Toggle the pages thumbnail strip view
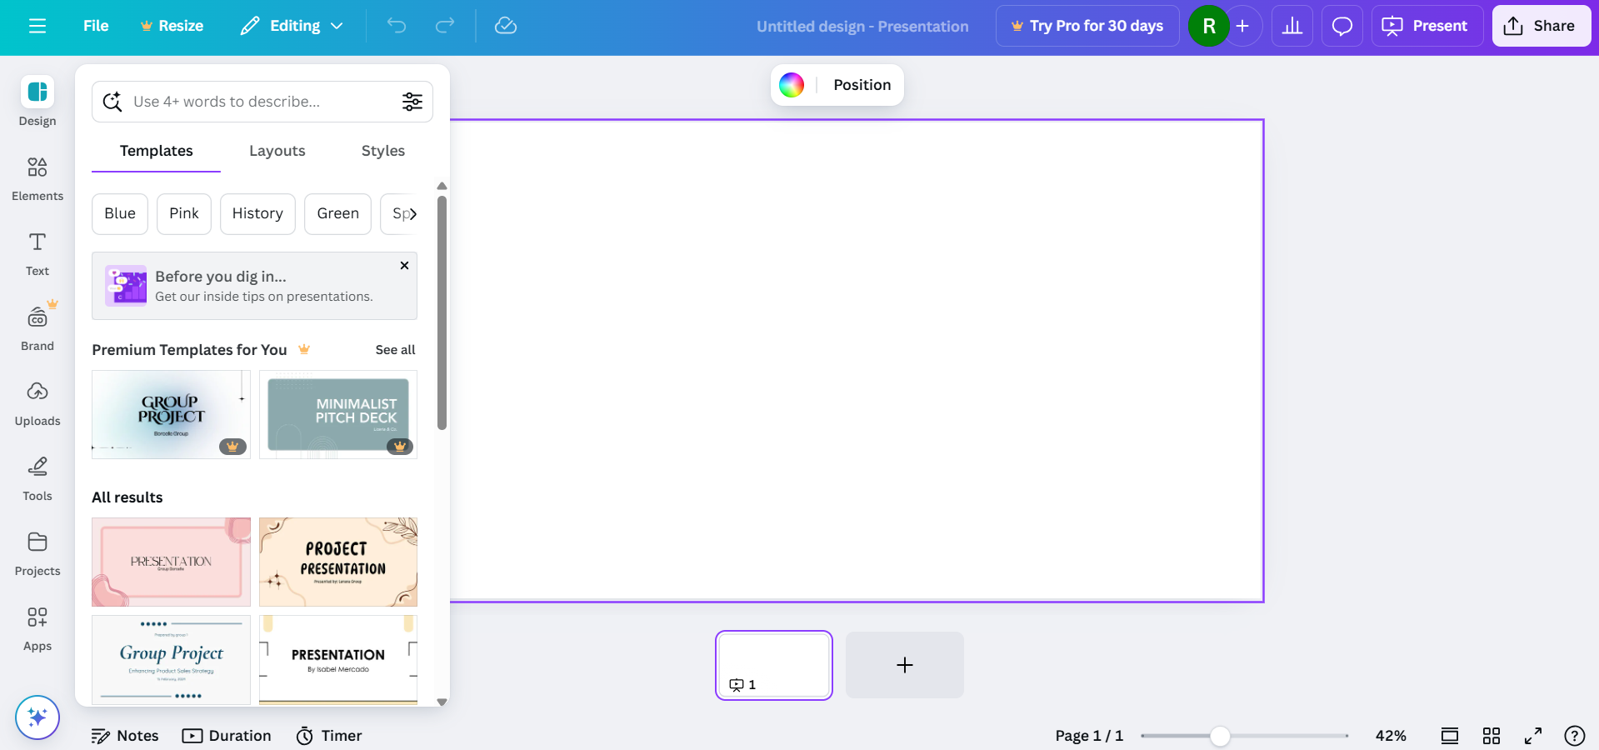The width and height of the screenshot is (1599, 750). pos(1450,736)
